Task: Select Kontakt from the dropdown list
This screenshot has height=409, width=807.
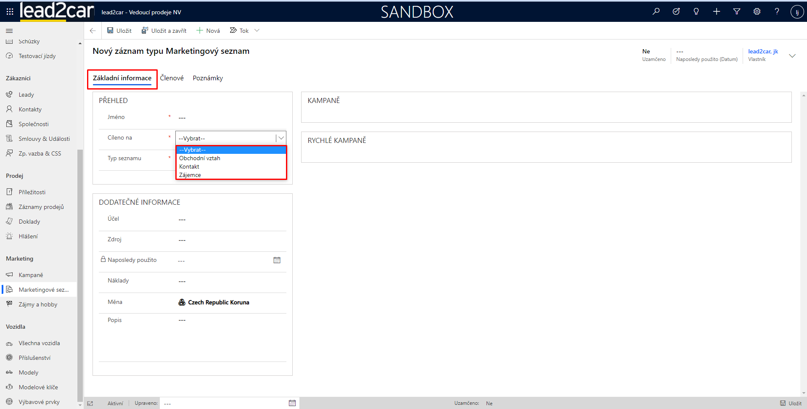Action: click(189, 166)
